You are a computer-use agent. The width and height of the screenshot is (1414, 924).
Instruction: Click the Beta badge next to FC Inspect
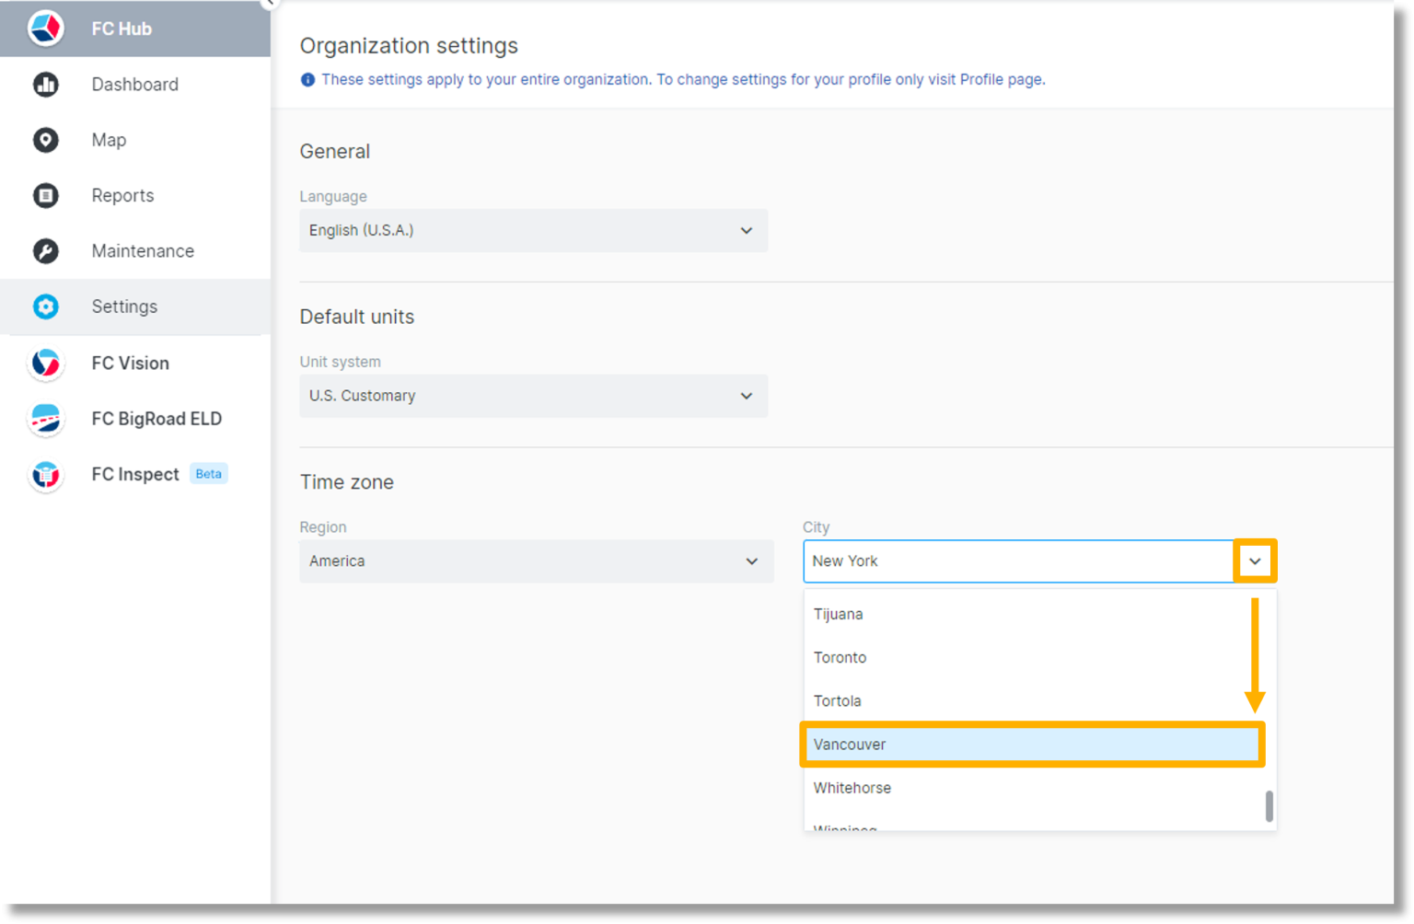[x=209, y=474]
